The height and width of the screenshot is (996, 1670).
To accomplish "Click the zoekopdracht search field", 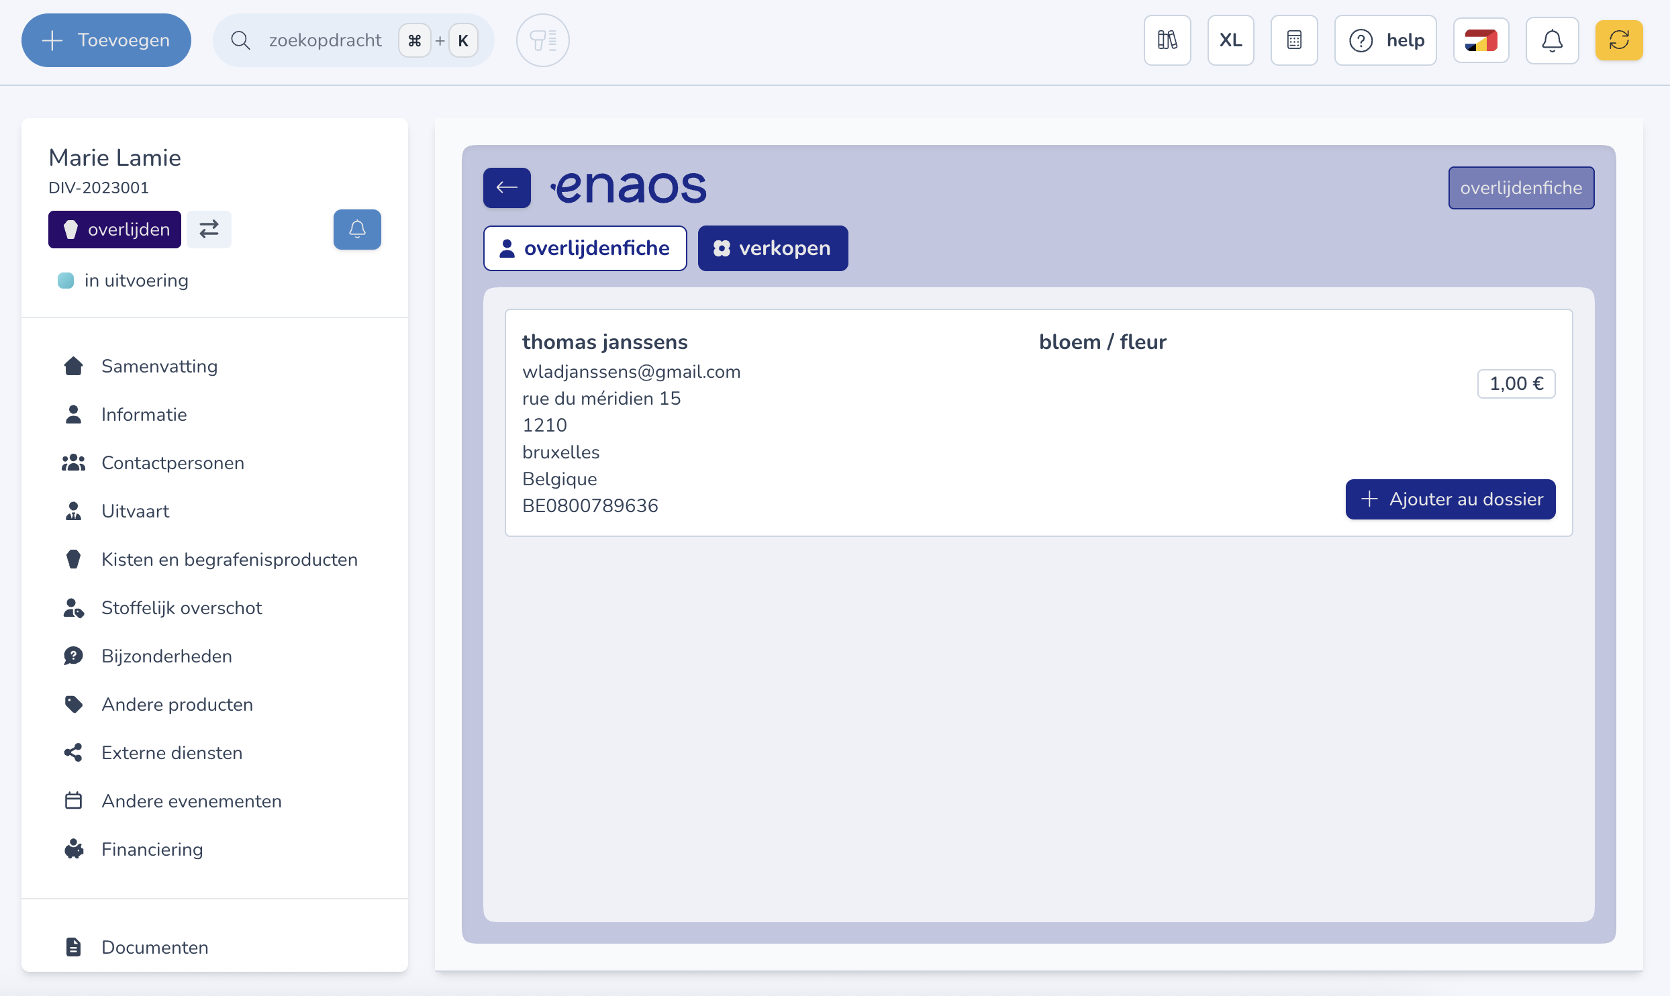I will 325,40.
